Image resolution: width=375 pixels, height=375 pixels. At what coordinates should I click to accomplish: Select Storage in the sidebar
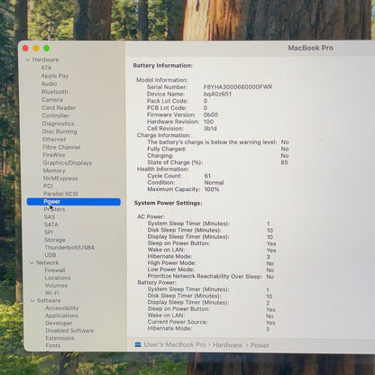(55, 240)
